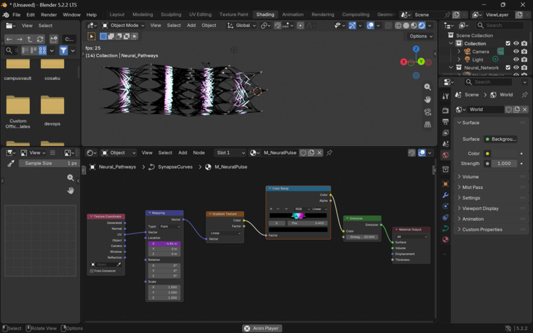This screenshot has height=333, width=533.
Task: Hide the Light with its eye icon
Action: (x=516, y=59)
